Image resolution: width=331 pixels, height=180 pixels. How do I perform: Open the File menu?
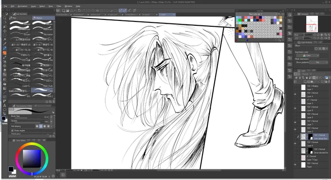[x=5, y=6]
